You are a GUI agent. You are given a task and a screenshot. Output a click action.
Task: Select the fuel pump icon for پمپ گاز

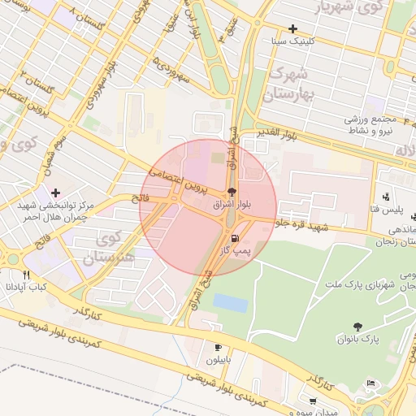click(235, 239)
